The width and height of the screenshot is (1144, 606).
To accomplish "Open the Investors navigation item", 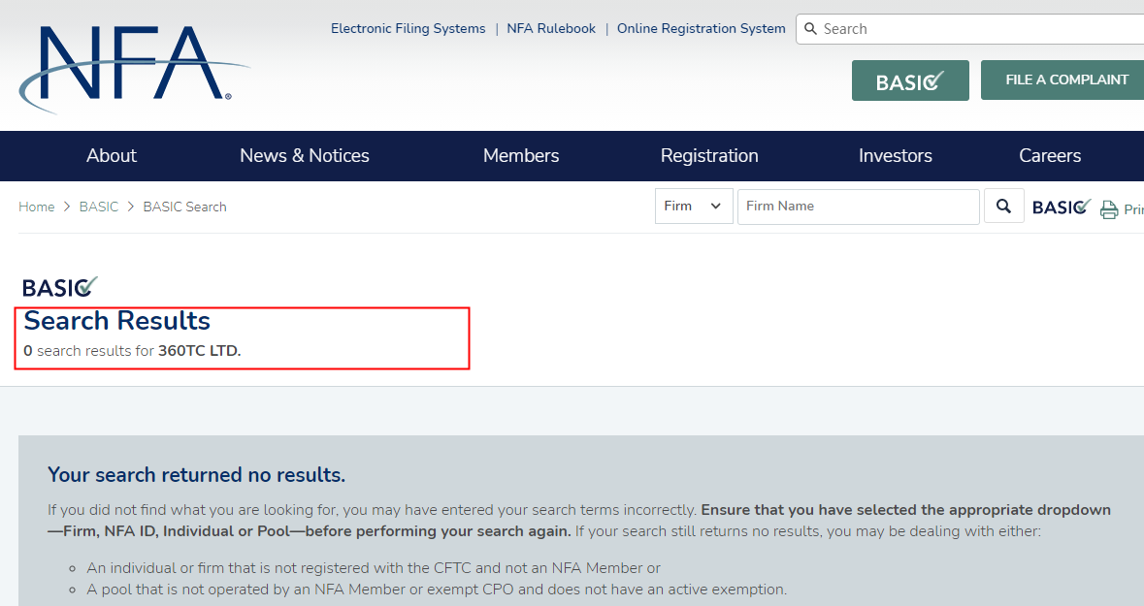I will click(895, 156).
